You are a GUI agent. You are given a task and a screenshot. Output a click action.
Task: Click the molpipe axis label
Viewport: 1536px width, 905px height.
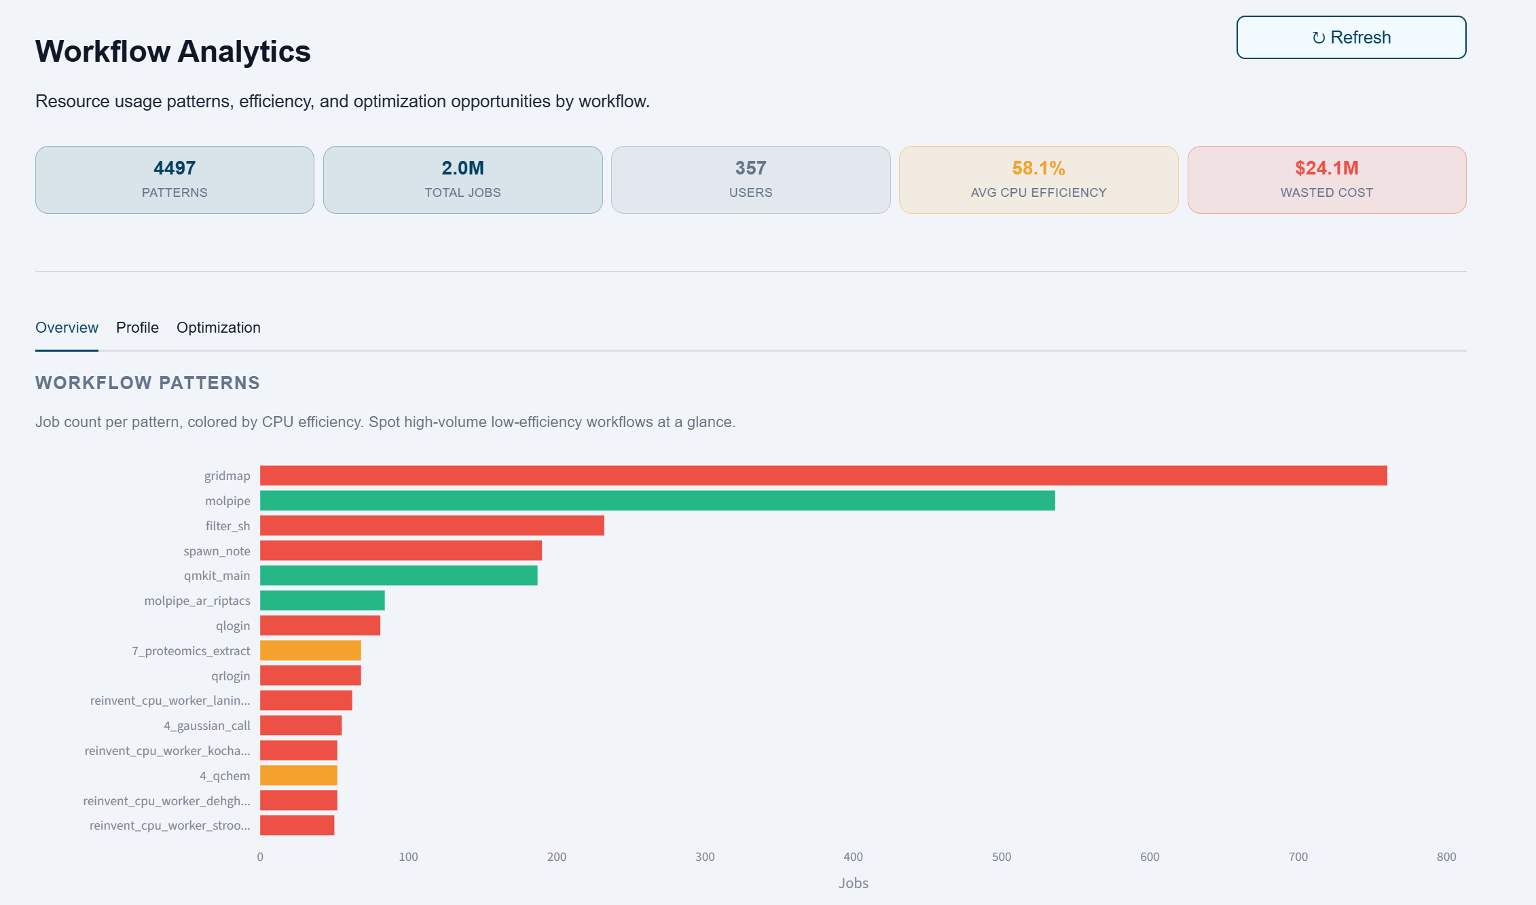click(227, 501)
